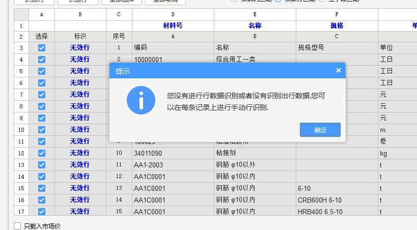The height and width of the screenshot is (230, 417).
Task: Uncheck the selection checkbox in row 13
Action: (x=42, y=165)
